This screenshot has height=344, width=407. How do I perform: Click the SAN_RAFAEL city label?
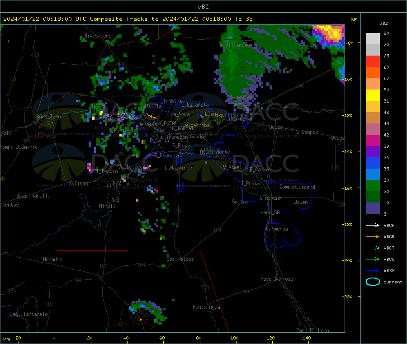(x=166, y=123)
